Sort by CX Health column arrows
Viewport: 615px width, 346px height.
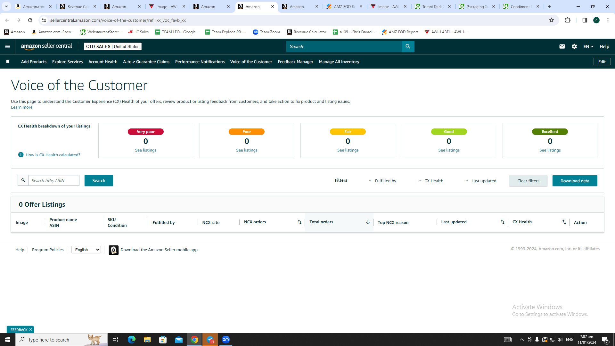tap(564, 222)
